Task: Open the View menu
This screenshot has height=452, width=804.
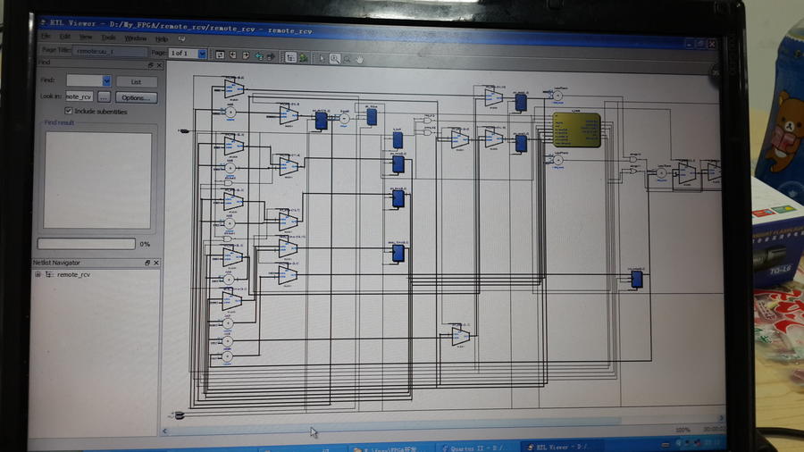Action: coord(86,38)
